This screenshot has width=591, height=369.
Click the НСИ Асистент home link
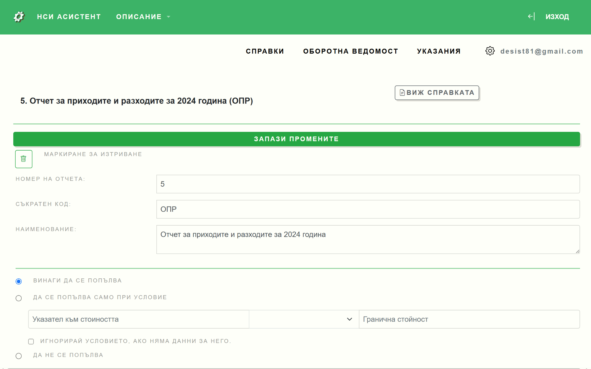(69, 17)
